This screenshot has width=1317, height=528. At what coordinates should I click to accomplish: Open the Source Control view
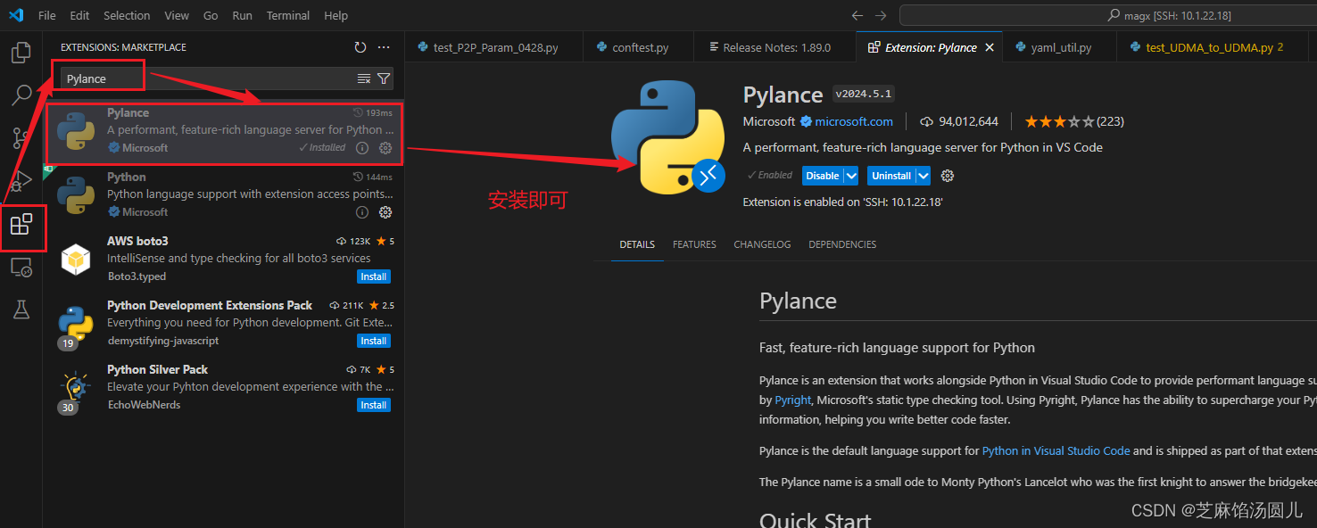21,137
